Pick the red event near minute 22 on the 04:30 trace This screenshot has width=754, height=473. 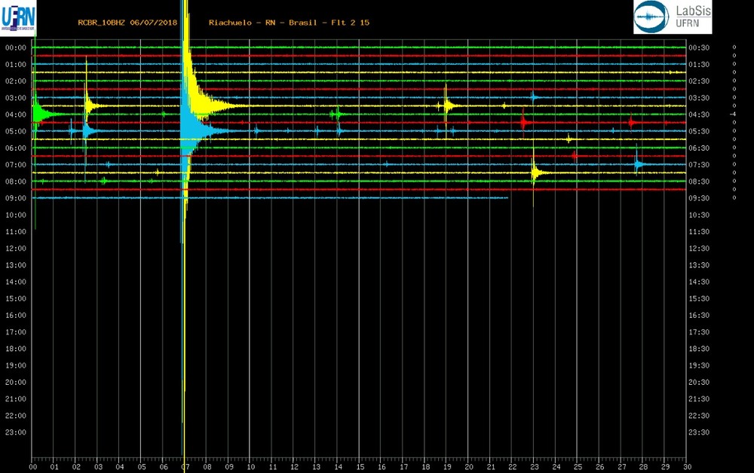click(x=524, y=121)
